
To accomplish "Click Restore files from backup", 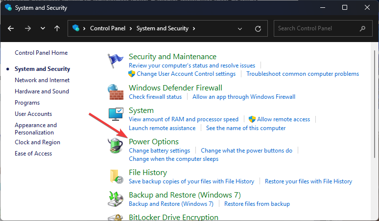I will [x=257, y=204].
